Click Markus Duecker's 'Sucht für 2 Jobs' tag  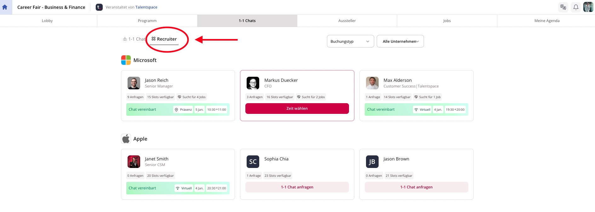coord(311,97)
